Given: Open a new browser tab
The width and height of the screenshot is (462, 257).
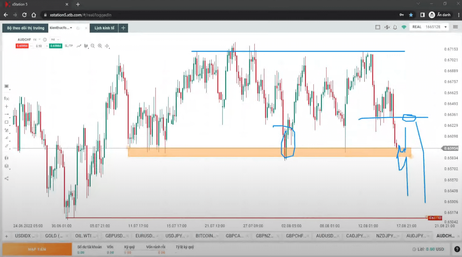Looking at the screenshot, I should point(78,4).
